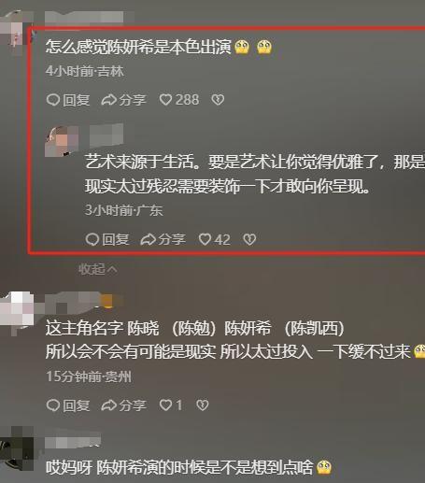Share the 4小时前 comment
Viewport: 425px width, 483px height.
pos(123,100)
